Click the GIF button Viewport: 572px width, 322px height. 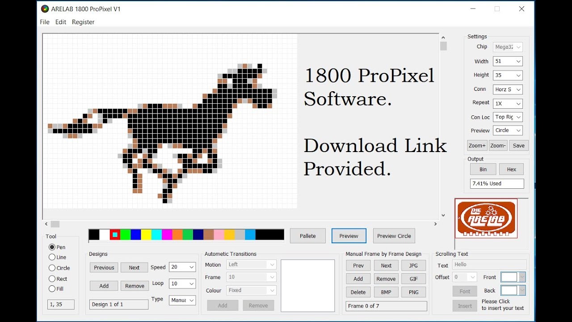[414, 279]
